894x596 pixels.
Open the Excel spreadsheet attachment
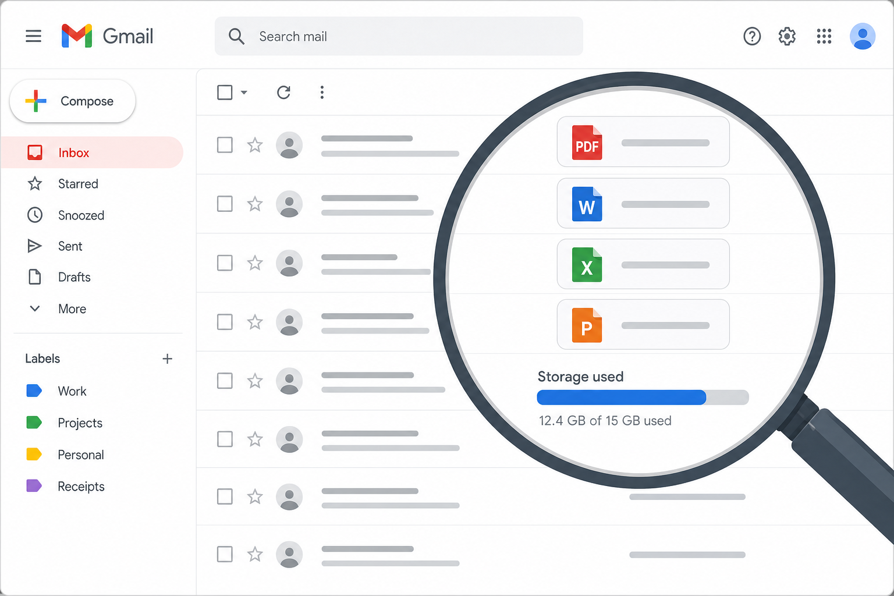point(643,264)
